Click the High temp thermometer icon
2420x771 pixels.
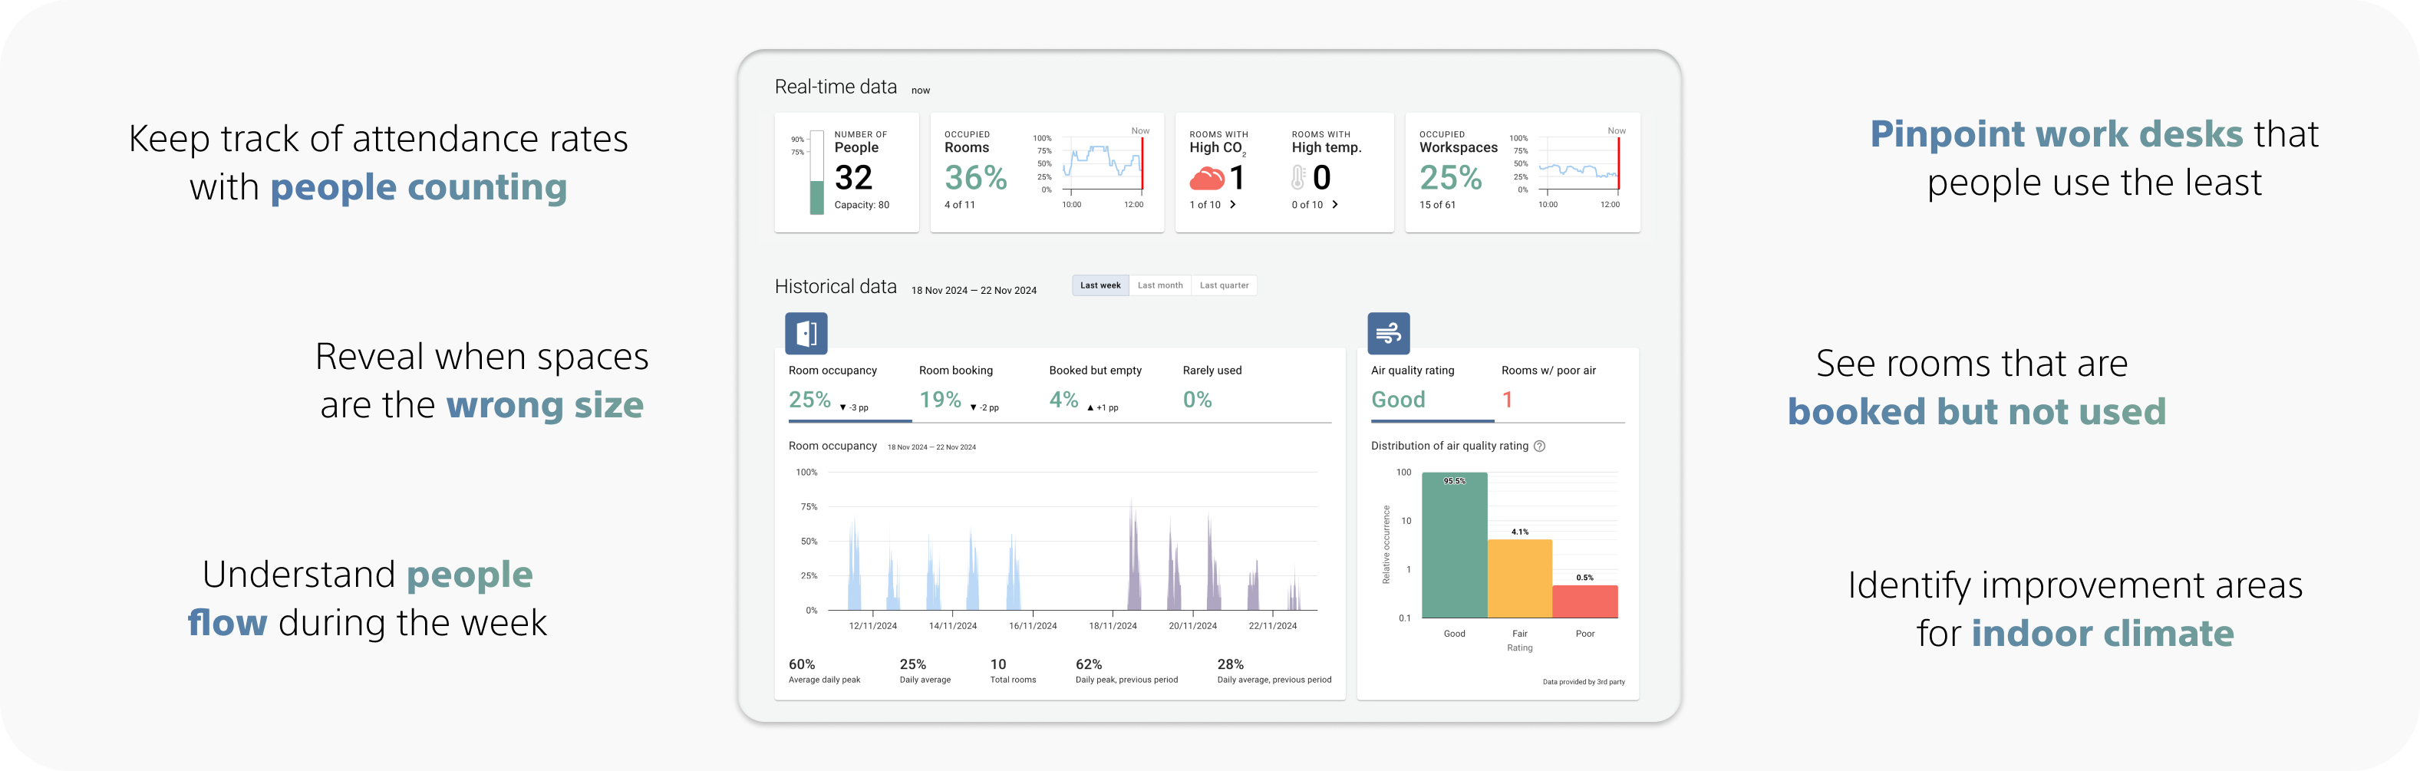(1298, 177)
